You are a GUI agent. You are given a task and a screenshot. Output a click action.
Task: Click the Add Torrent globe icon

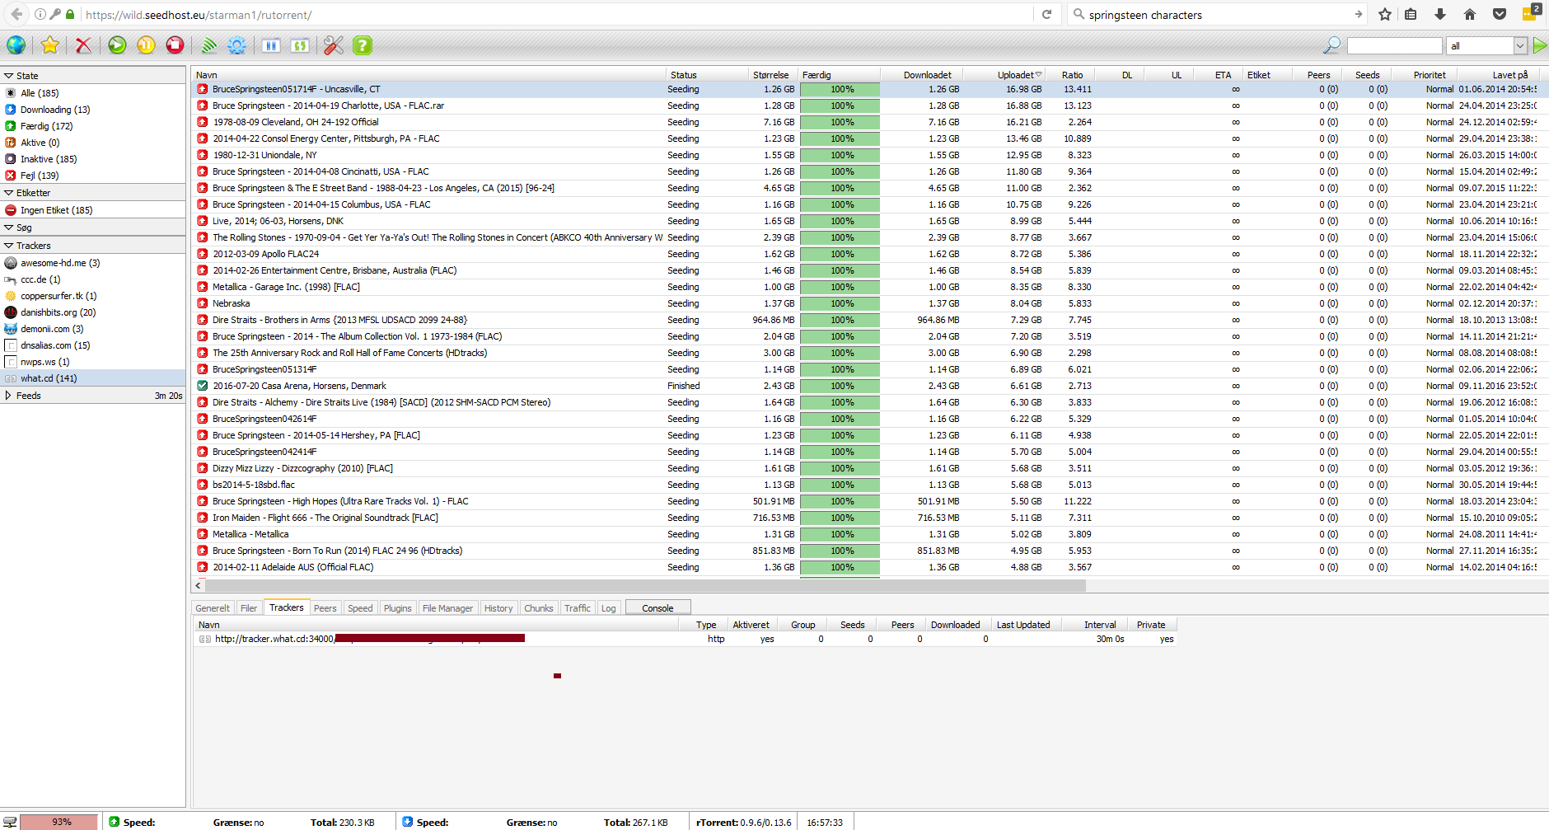(16, 45)
